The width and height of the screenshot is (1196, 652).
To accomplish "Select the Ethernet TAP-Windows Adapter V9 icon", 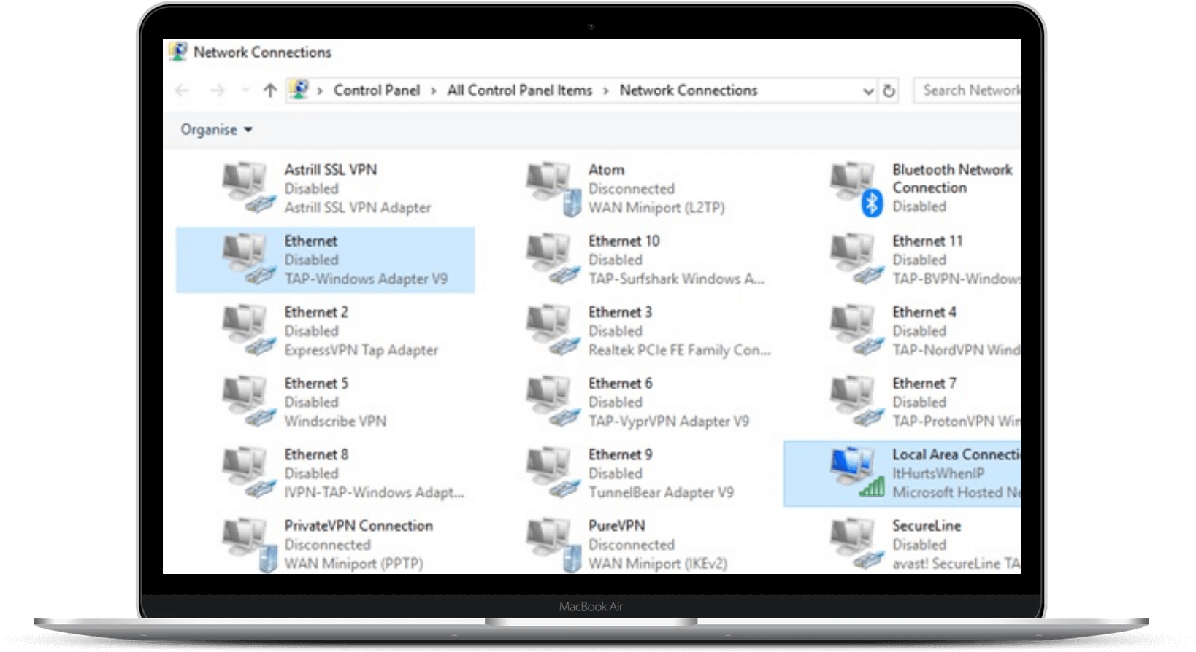I will [x=248, y=260].
